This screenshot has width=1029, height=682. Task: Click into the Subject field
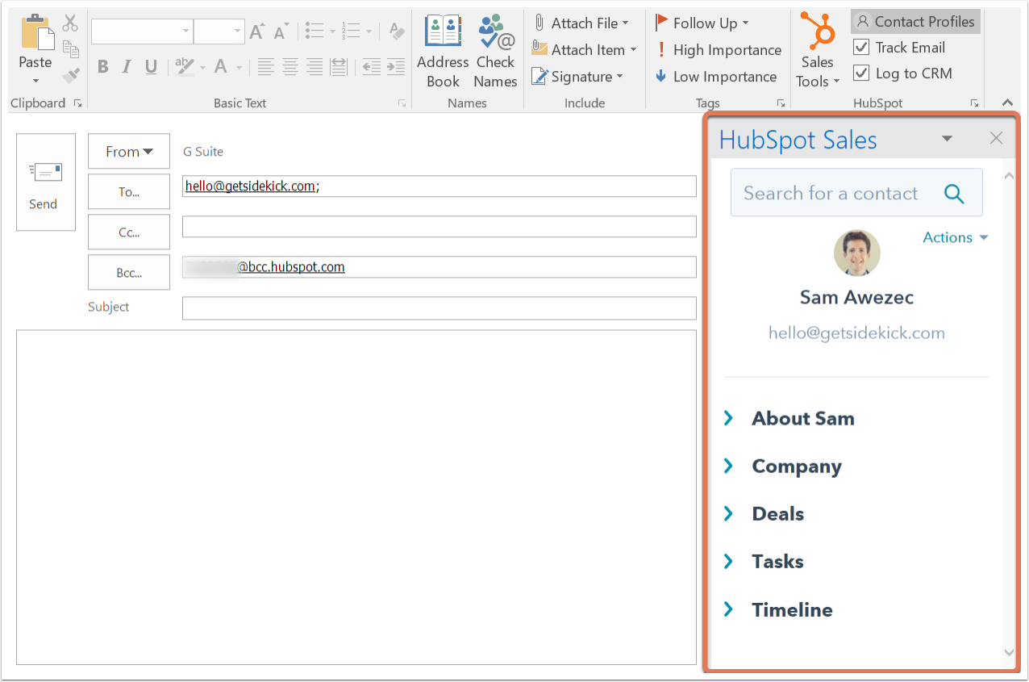pos(440,308)
